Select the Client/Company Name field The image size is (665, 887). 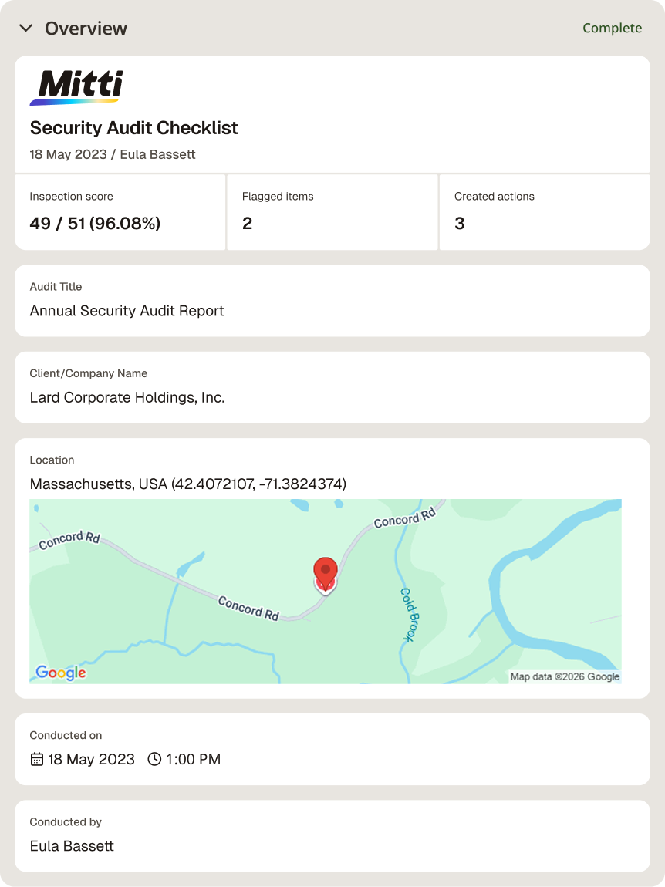332,387
